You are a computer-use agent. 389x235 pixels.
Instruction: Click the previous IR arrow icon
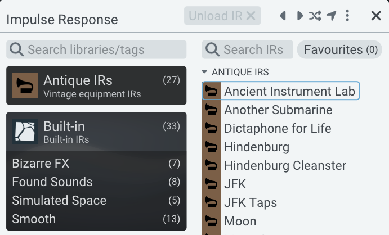point(283,16)
